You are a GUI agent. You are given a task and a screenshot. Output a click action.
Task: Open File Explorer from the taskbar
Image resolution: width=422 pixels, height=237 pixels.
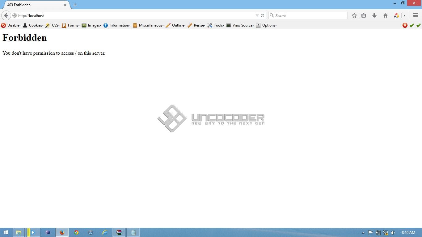(19, 232)
